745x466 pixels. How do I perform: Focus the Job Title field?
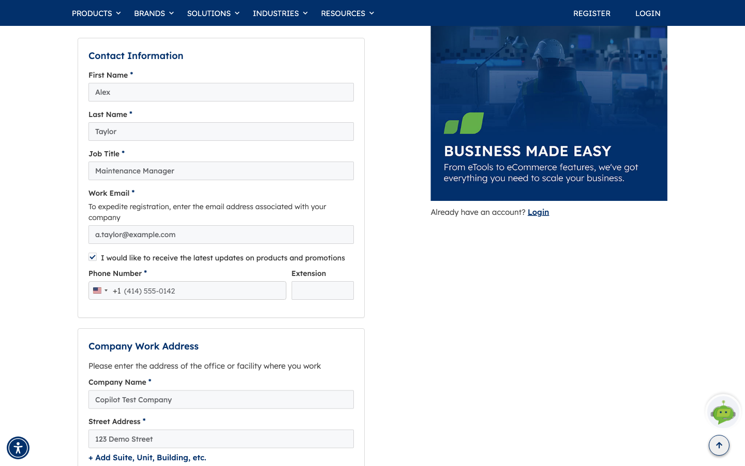coord(221,171)
